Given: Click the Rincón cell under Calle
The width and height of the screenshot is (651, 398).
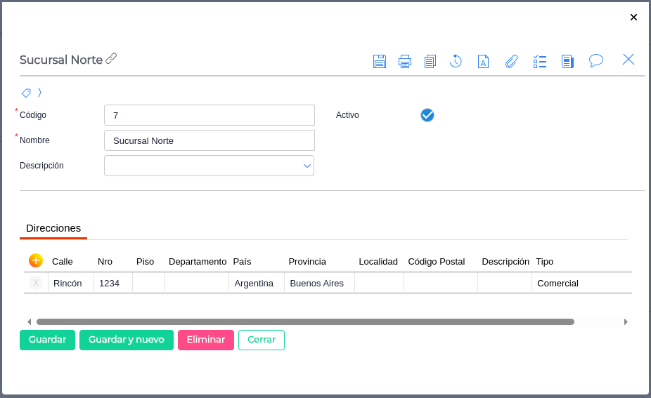Looking at the screenshot, I should point(71,283).
